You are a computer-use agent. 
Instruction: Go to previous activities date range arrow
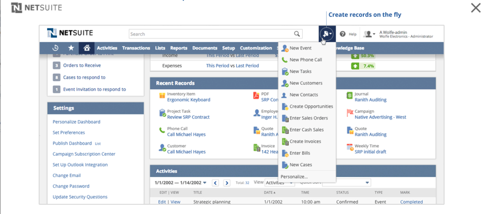click(215, 183)
